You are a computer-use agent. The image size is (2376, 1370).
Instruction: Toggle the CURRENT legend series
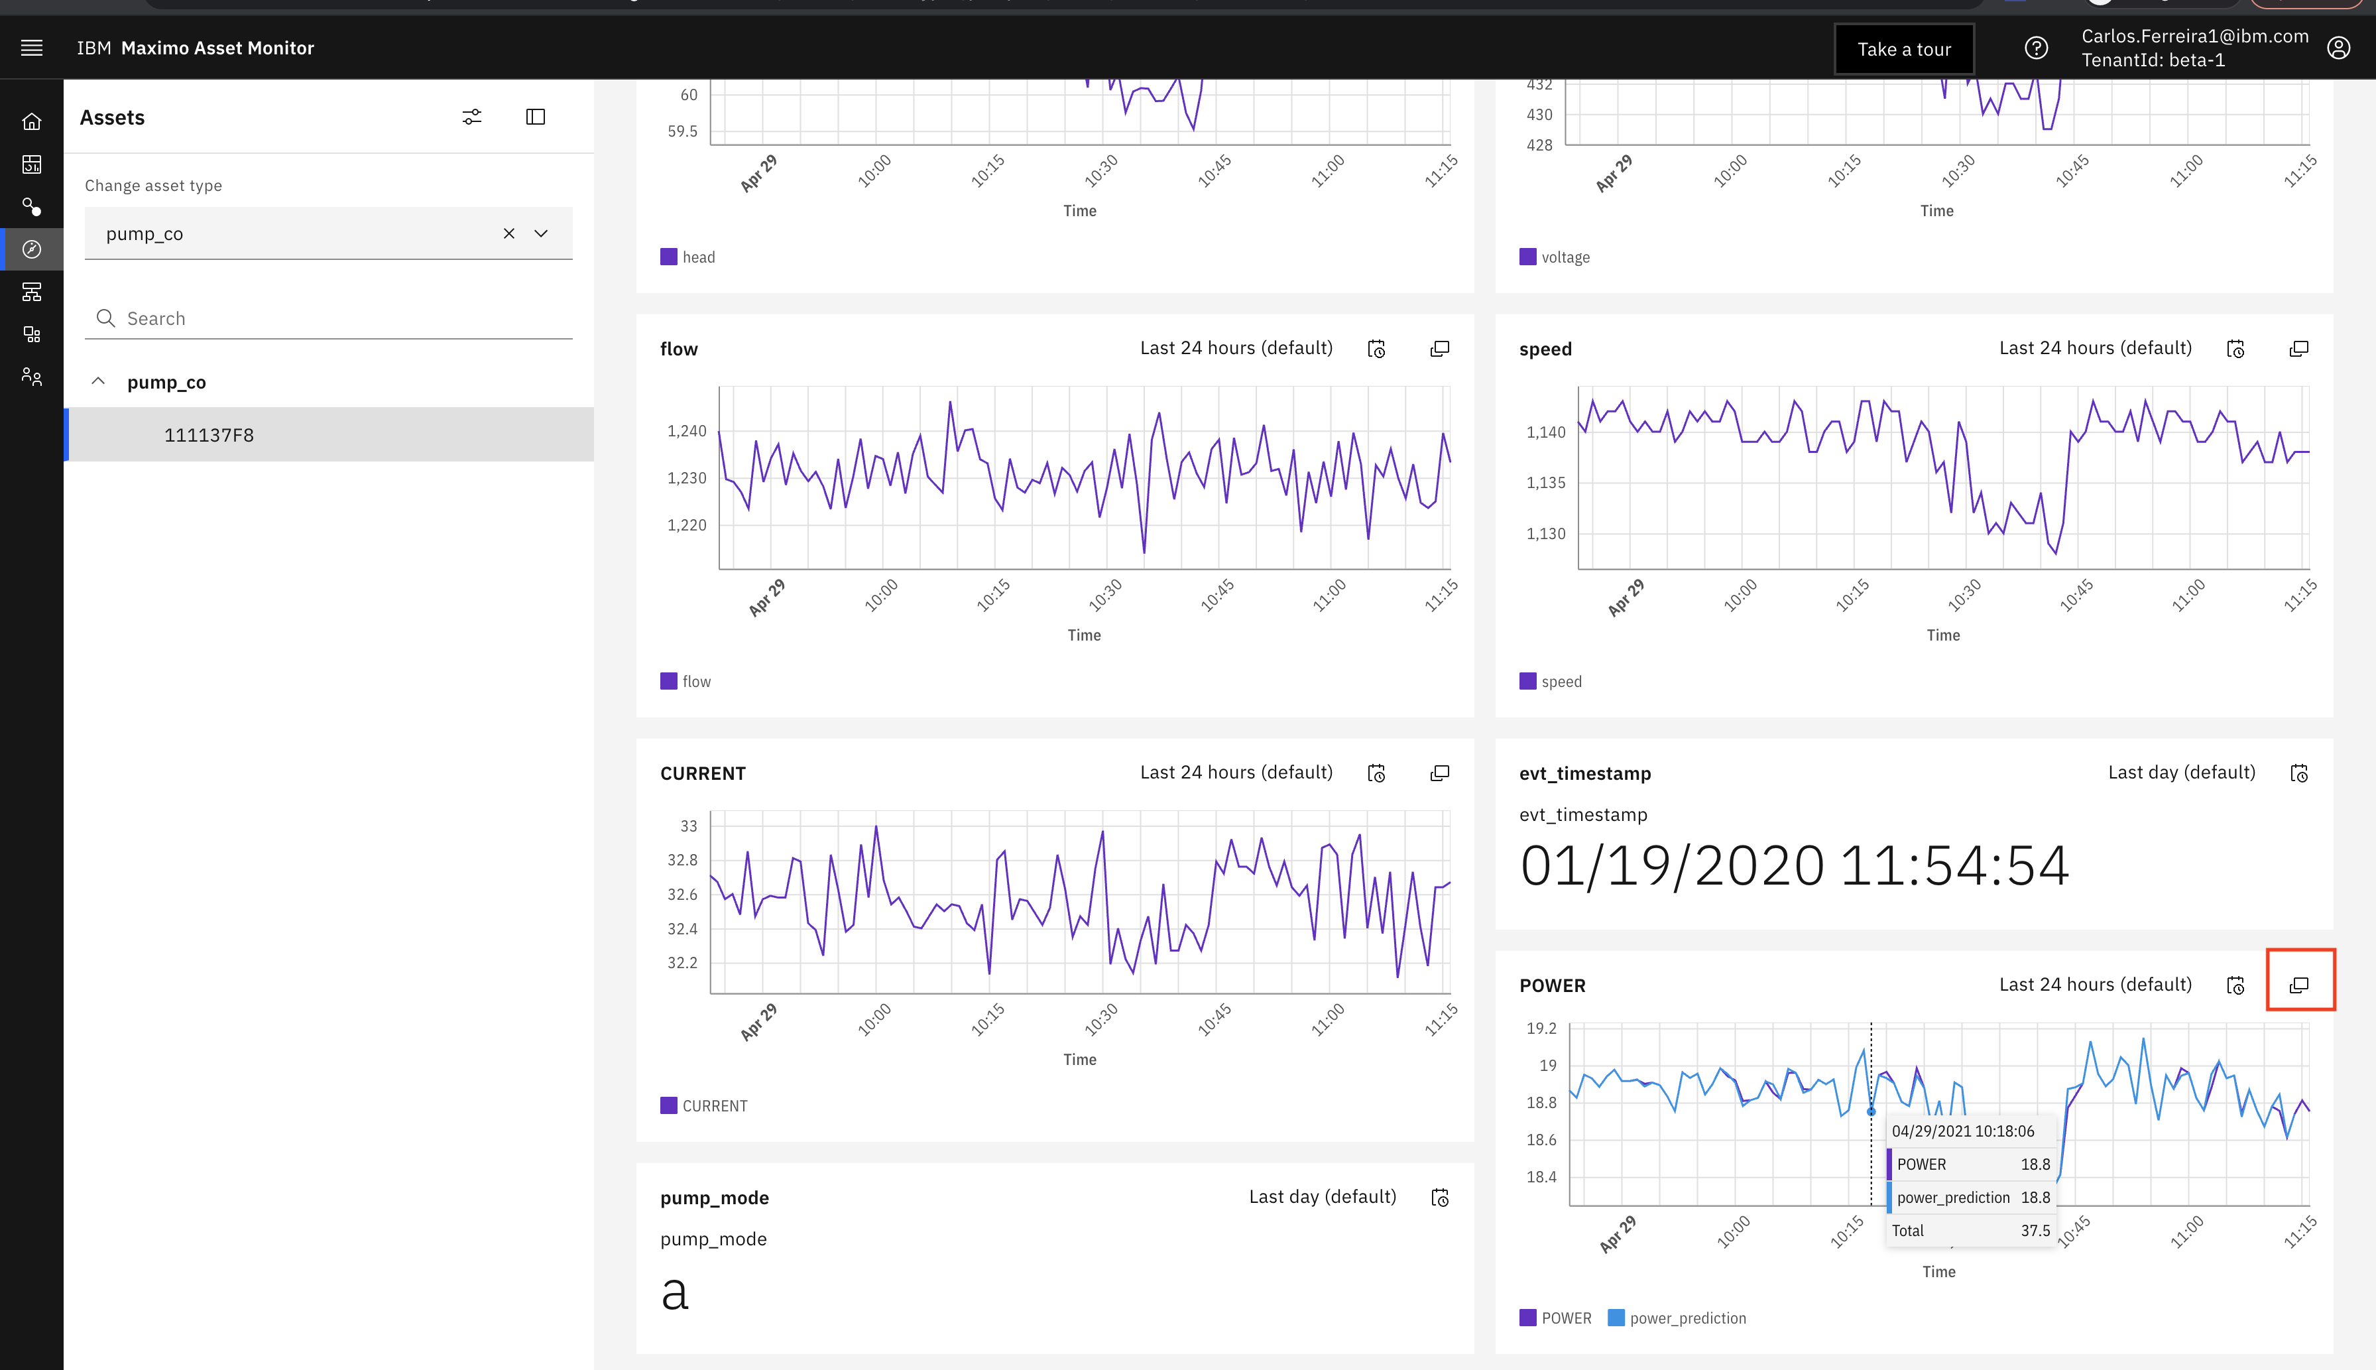pyautogui.click(x=703, y=1105)
